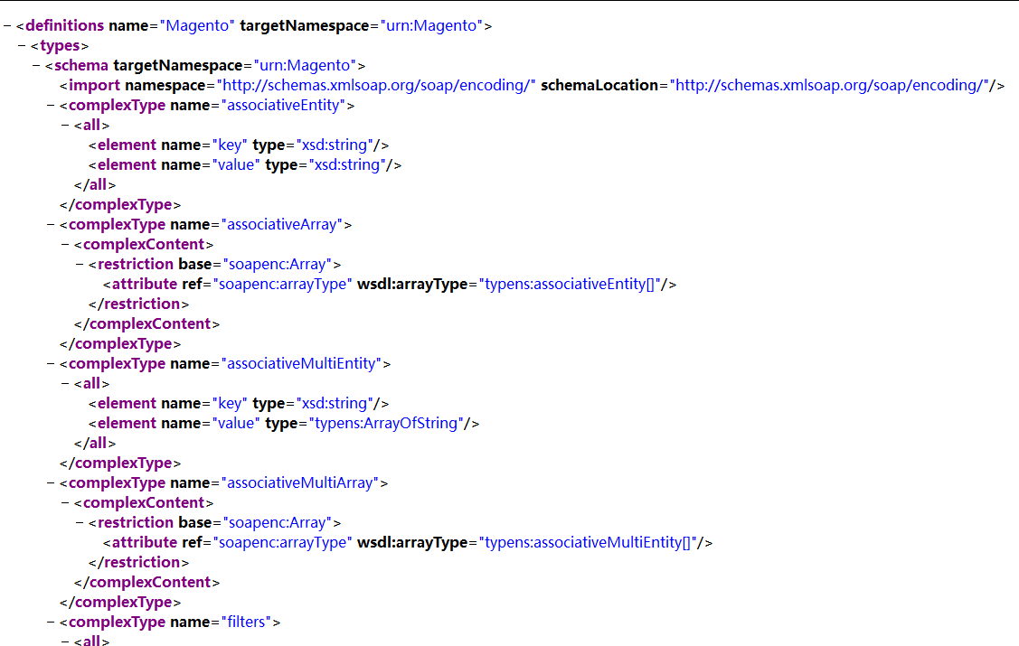This screenshot has height=646, width=1019.
Task: Collapse the types element
Action: [x=22, y=46]
